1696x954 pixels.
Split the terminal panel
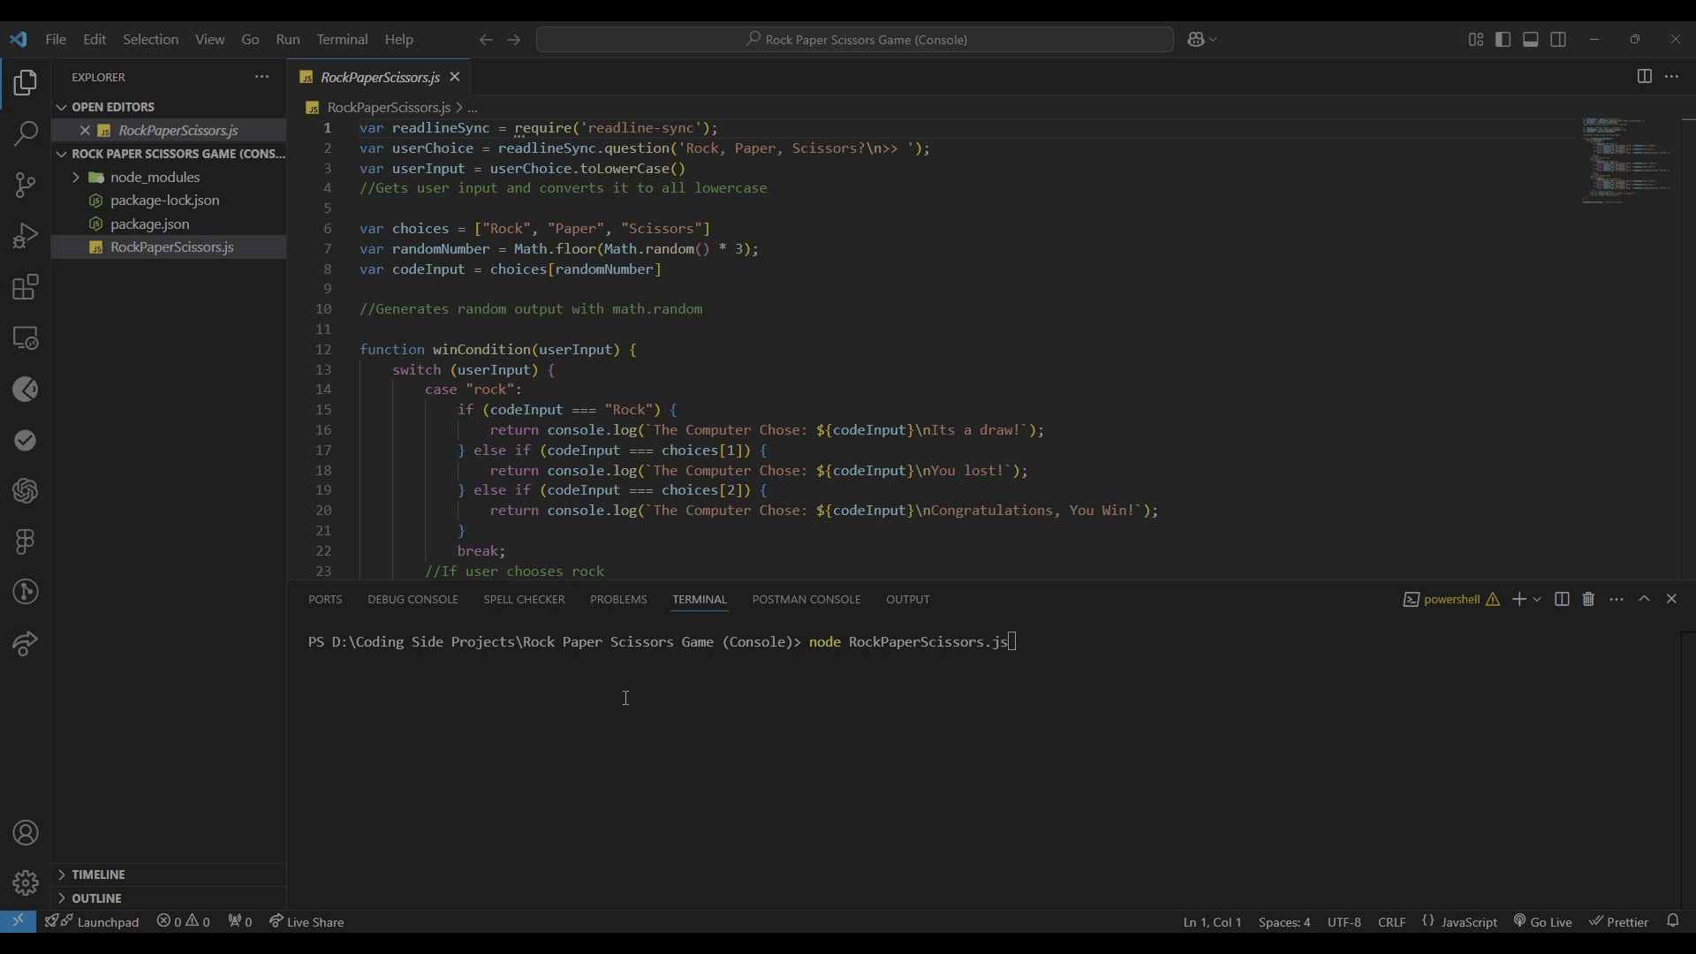[x=1562, y=599]
